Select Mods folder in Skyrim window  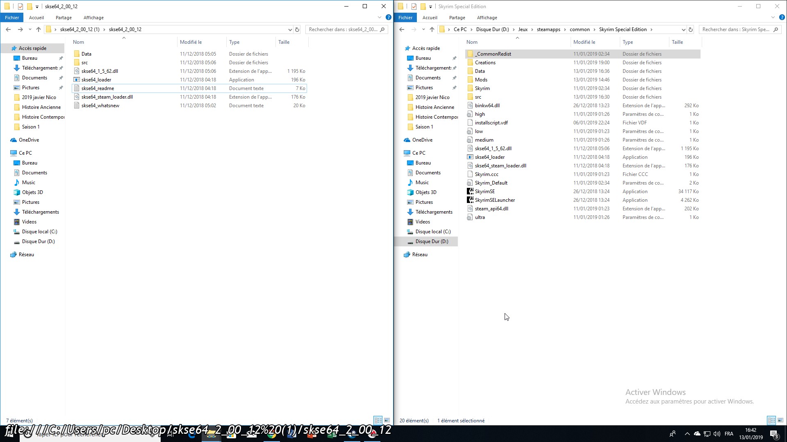click(x=481, y=80)
